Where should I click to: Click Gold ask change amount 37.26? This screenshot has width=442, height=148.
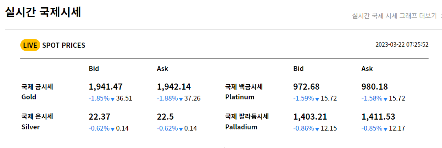coord(192,98)
